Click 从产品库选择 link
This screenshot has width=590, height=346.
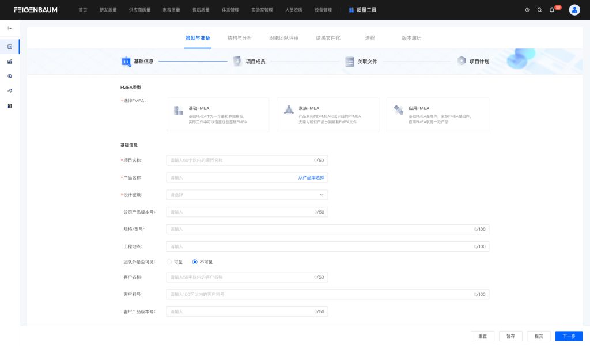311,177
